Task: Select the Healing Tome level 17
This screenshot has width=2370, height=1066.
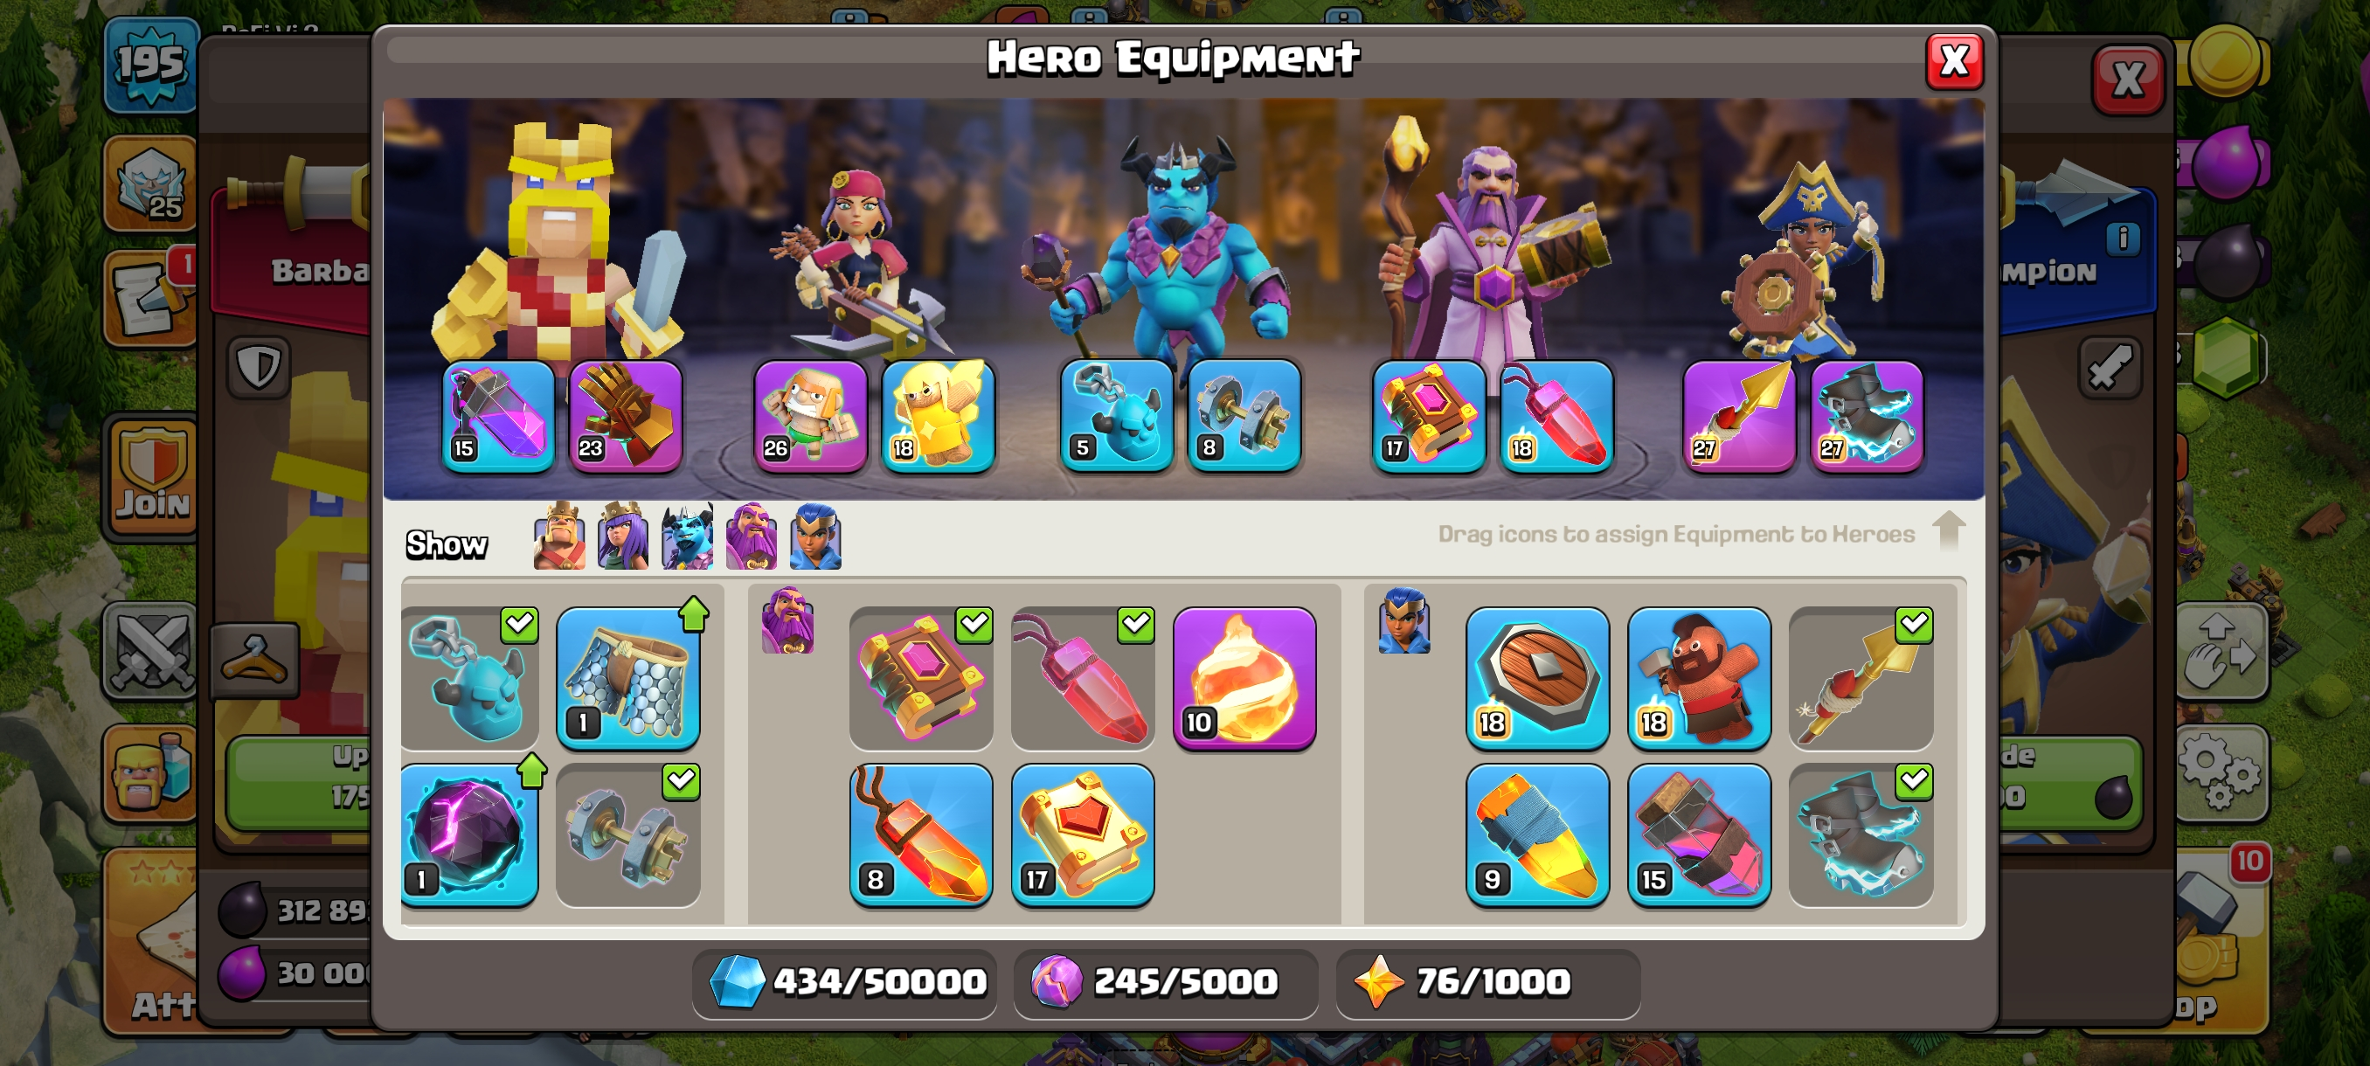Action: [1082, 834]
